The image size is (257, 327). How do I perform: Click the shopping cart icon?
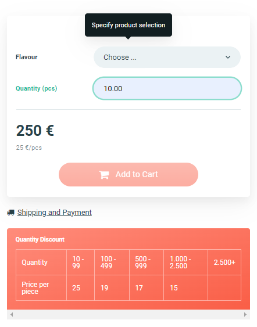(104, 175)
